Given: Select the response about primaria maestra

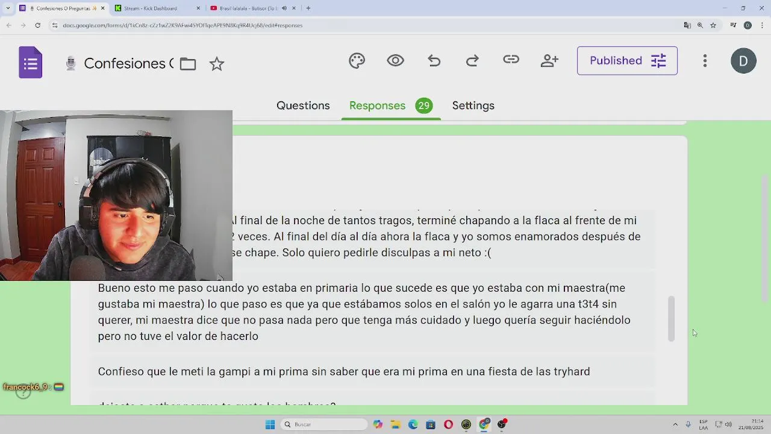Looking at the screenshot, I should click(x=372, y=312).
